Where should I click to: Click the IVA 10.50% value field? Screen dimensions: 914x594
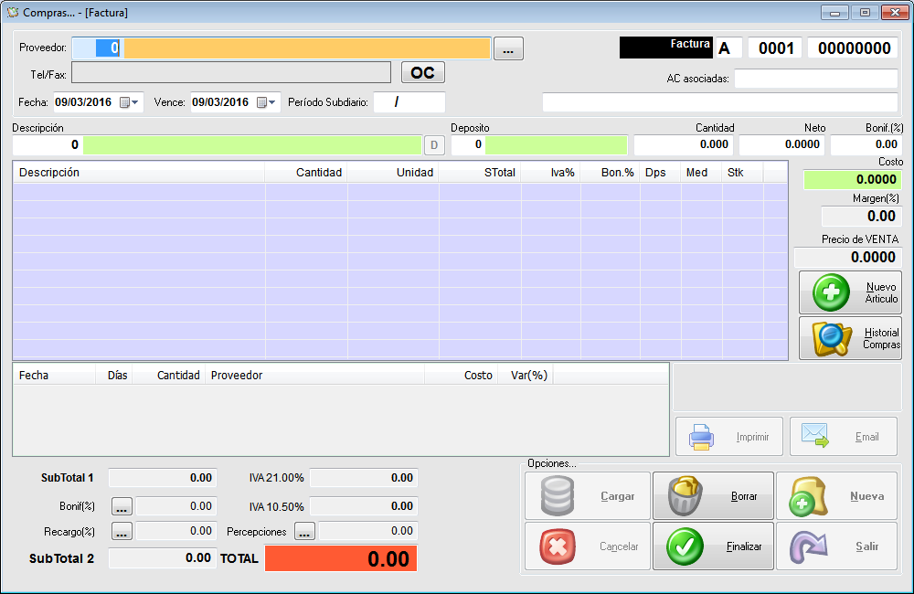(364, 506)
